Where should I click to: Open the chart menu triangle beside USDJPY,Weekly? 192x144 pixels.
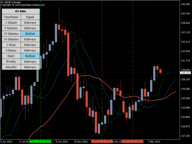coord(2,2)
